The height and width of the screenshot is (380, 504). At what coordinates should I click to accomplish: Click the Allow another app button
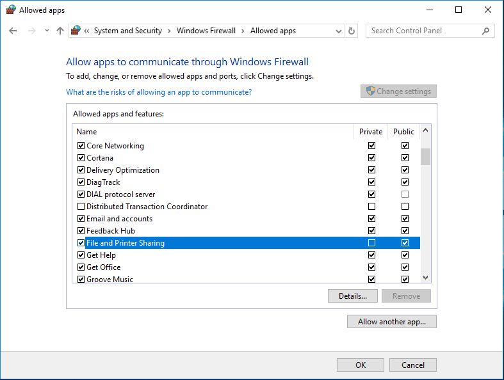391,322
